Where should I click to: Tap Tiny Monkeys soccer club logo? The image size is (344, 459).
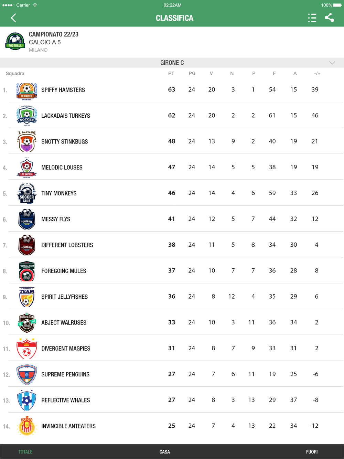[27, 193]
